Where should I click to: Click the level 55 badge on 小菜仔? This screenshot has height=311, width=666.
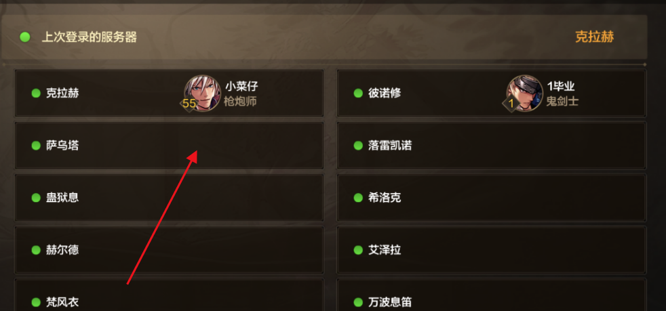(x=189, y=104)
